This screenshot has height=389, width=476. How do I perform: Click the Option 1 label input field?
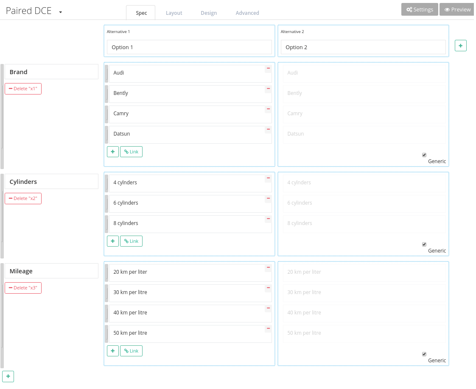189,47
